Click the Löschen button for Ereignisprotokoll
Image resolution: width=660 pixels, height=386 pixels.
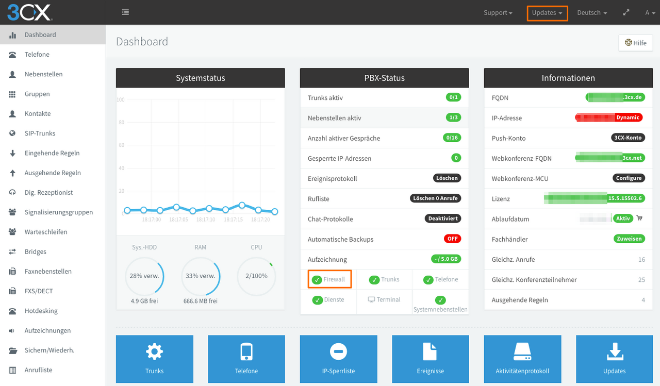point(447,178)
